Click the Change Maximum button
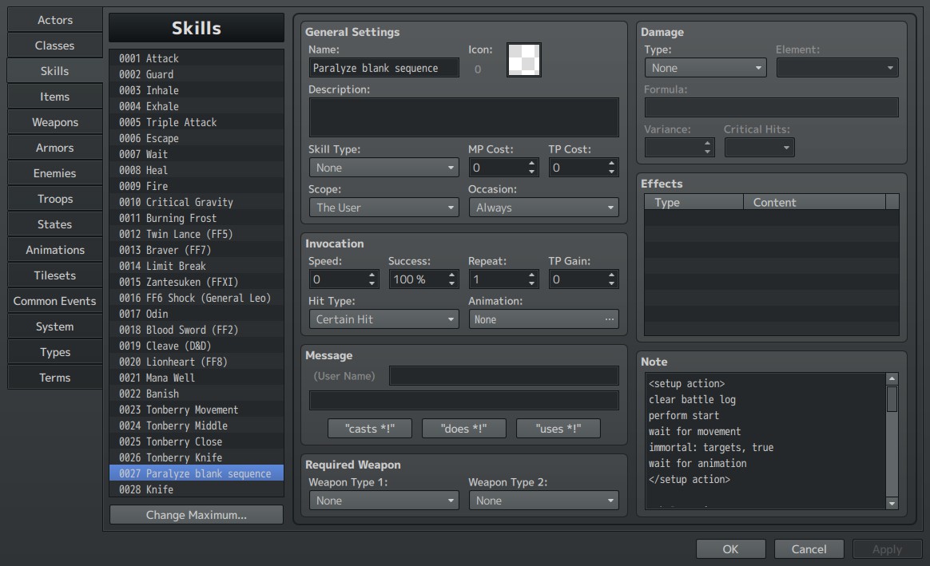930x566 pixels. (197, 515)
